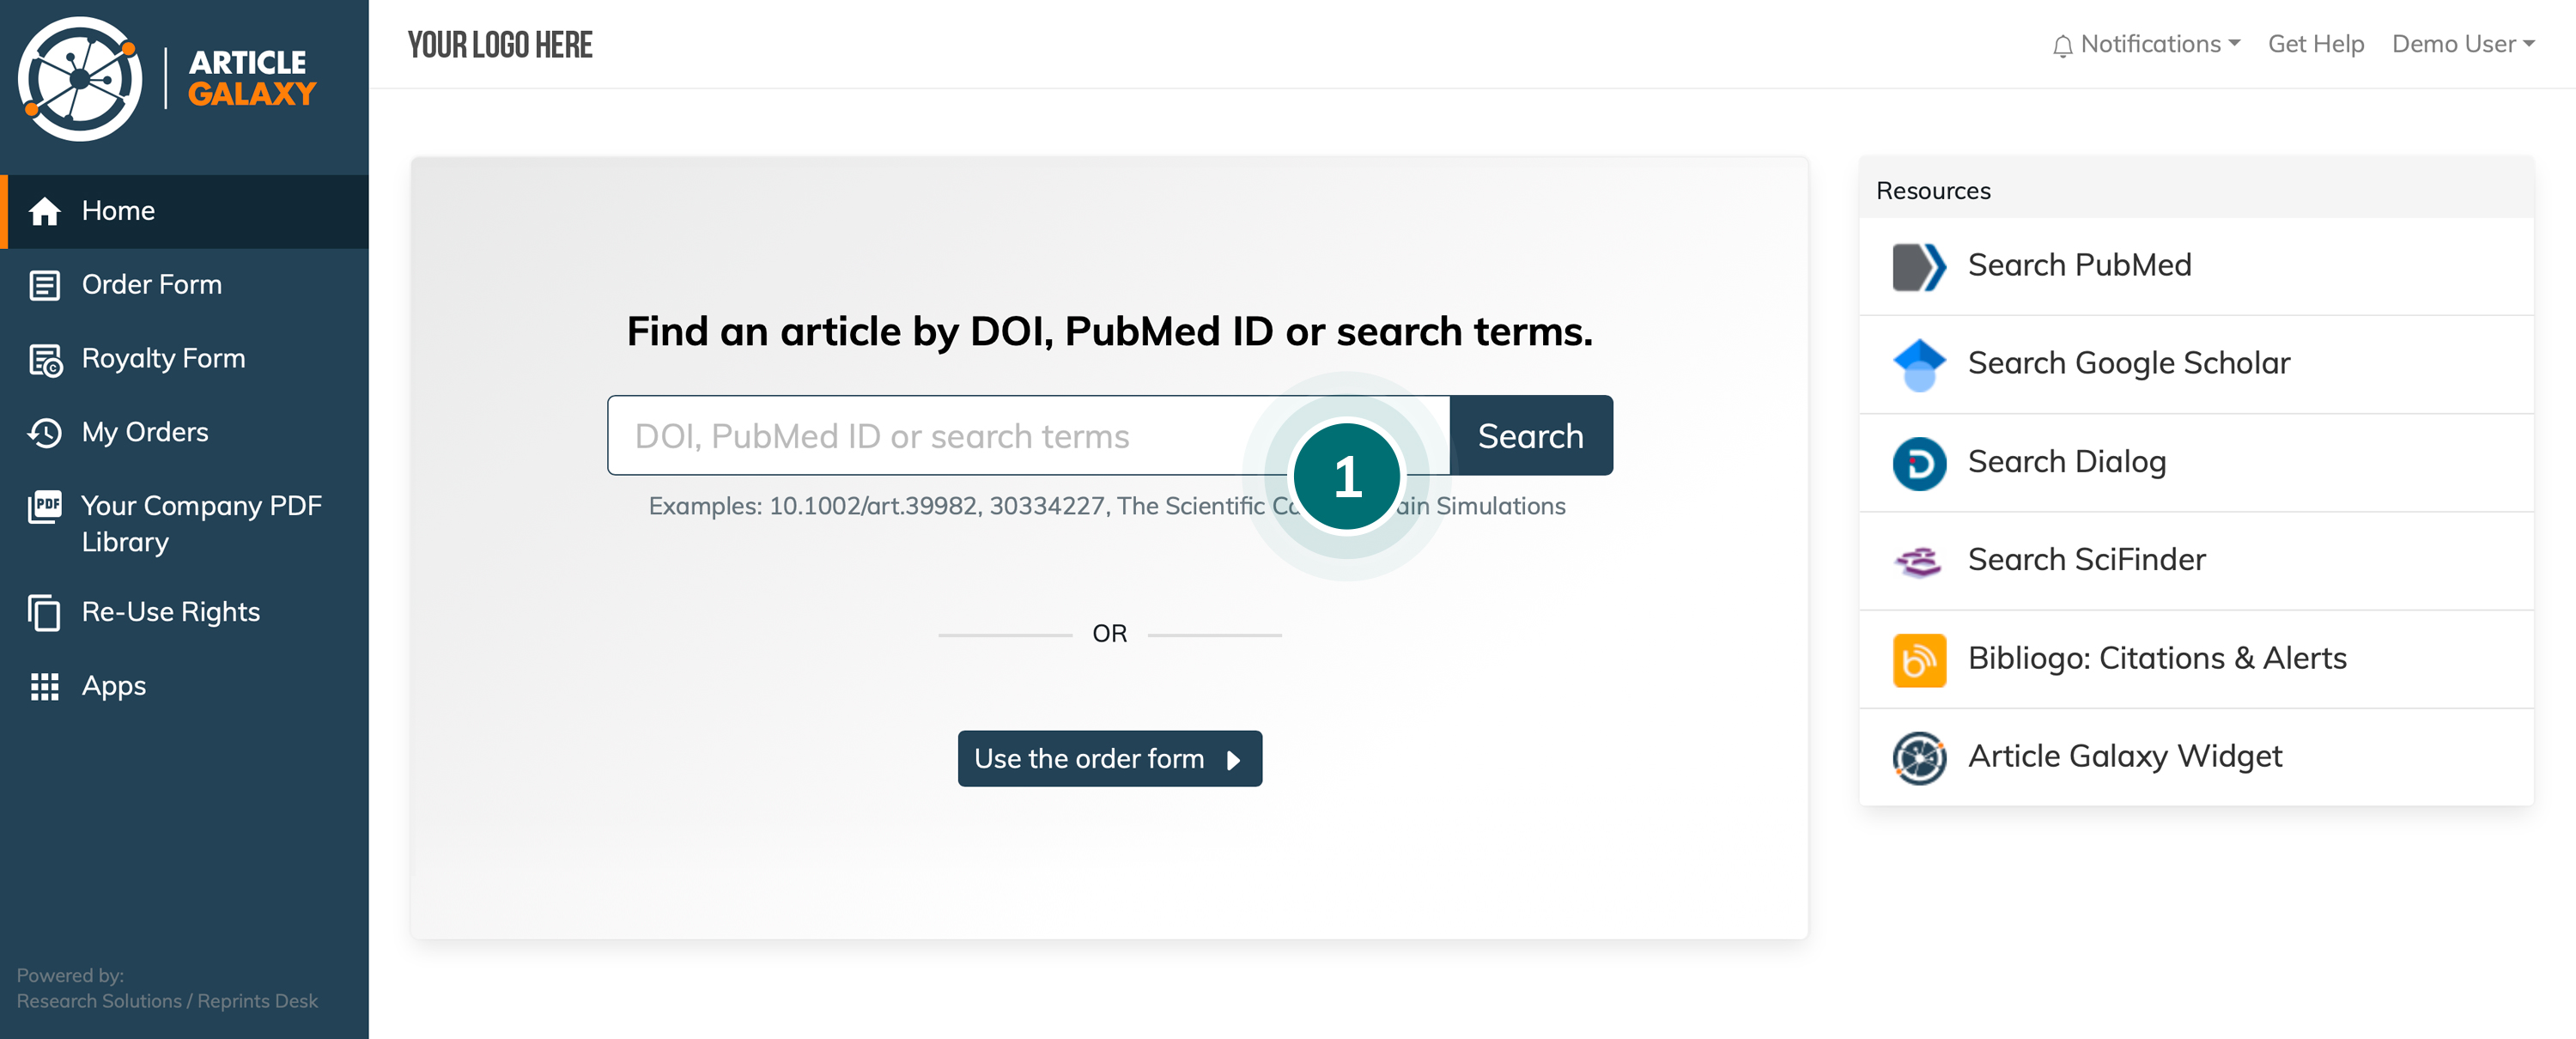Image resolution: width=2576 pixels, height=1039 pixels.
Task: Click the Search PubMed icon
Action: click(x=1918, y=266)
